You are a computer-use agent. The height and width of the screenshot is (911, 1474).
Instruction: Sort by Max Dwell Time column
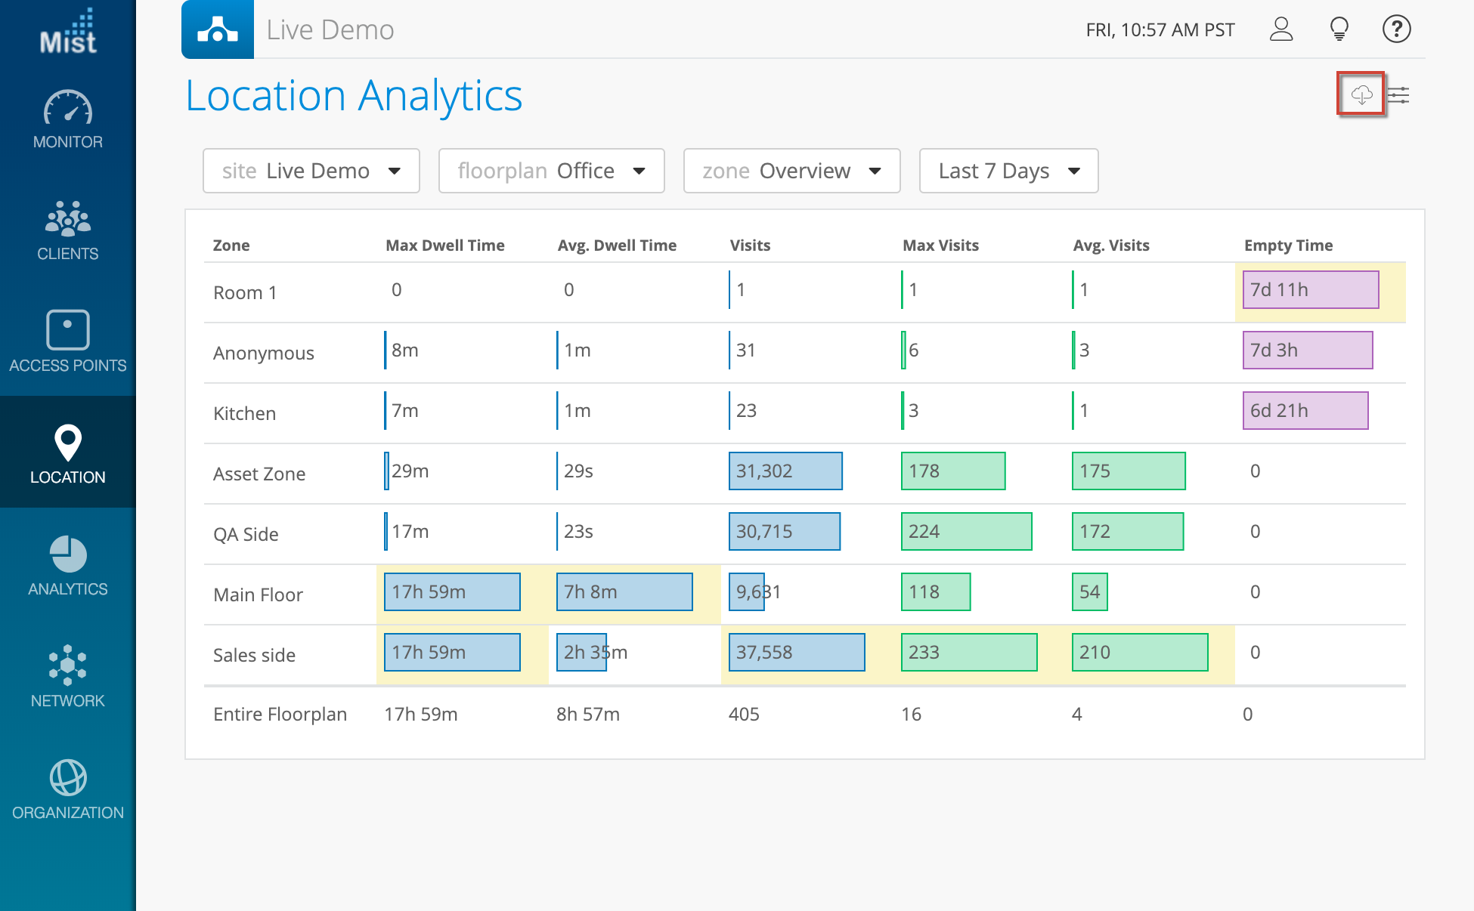444,246
